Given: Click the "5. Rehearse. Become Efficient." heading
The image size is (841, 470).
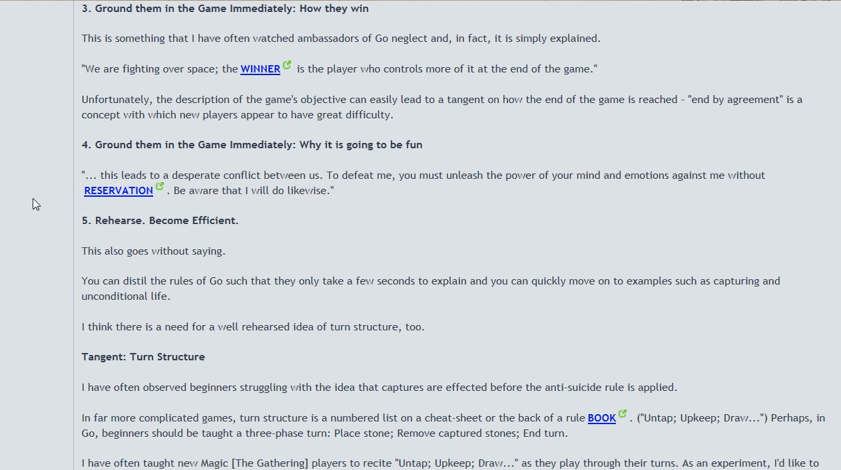Looking at the screenshot, I should click(160, 221).
